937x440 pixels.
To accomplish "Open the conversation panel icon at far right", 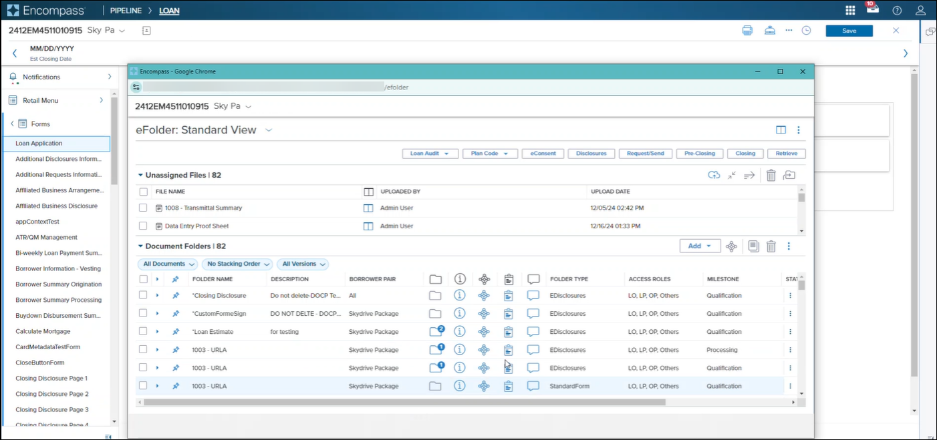I will point(930,32).
